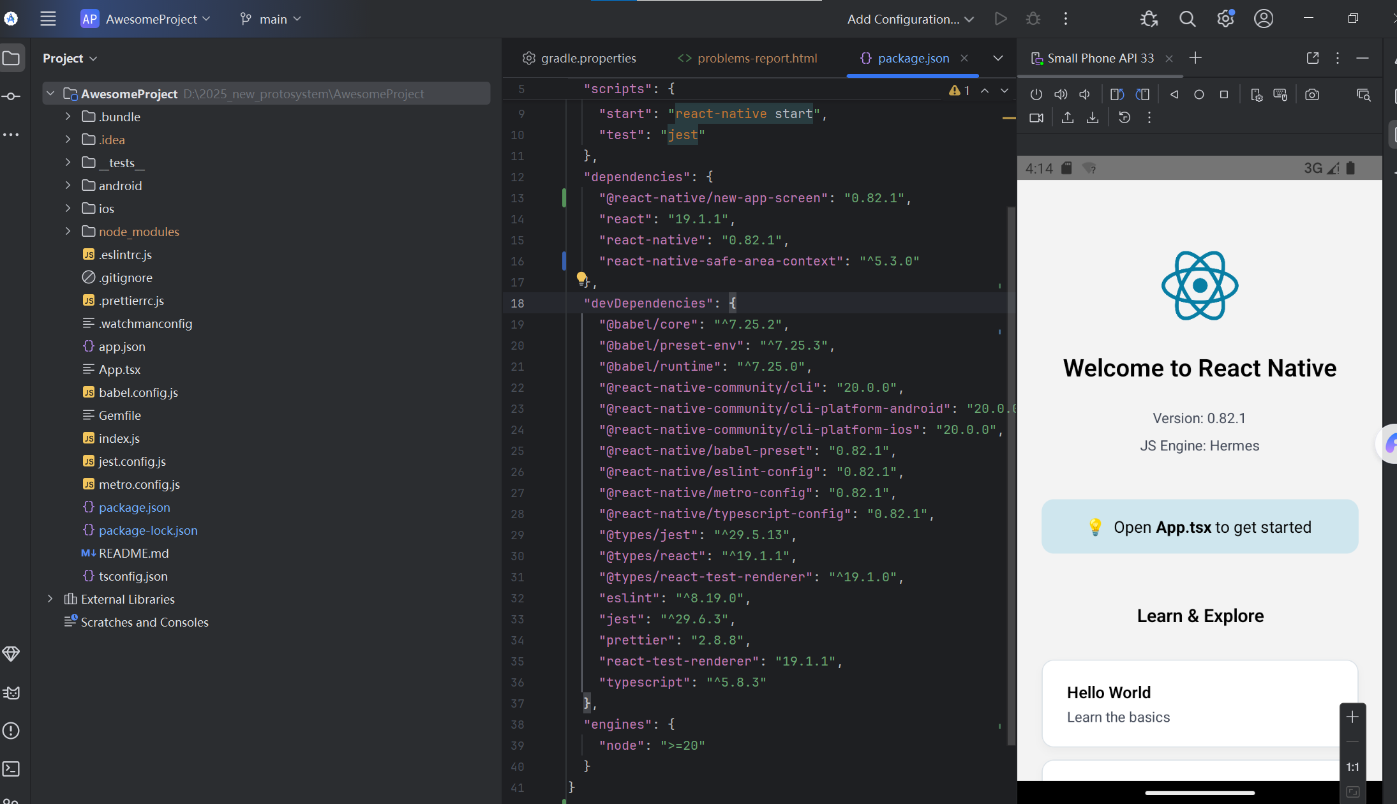Start screen recording with video camera icon
This screenshot has width=1397, height=804.
pyautogui.click(x=1036, y=117)
